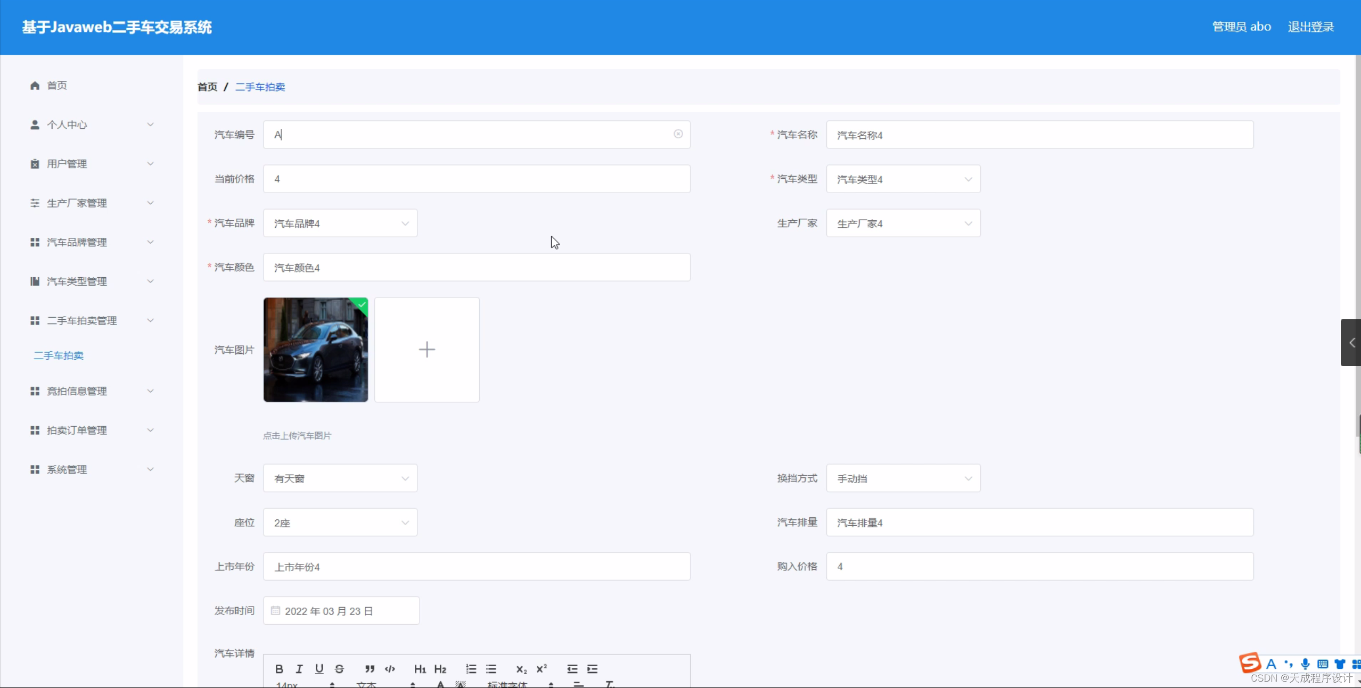
Task: Select 二手车拍卖 in the sidebar
Action: pos(59,355)
